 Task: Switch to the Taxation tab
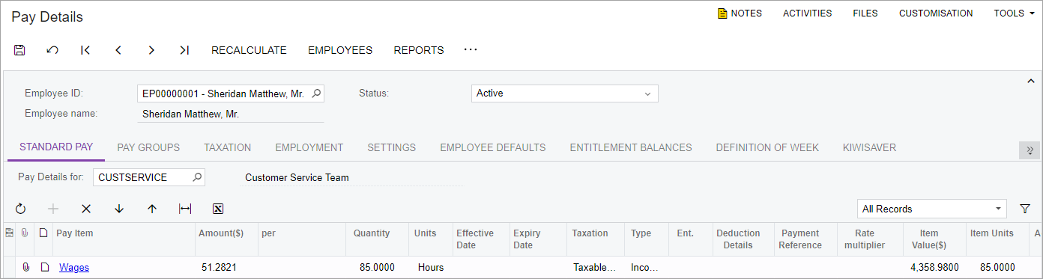tap(228, 147)
